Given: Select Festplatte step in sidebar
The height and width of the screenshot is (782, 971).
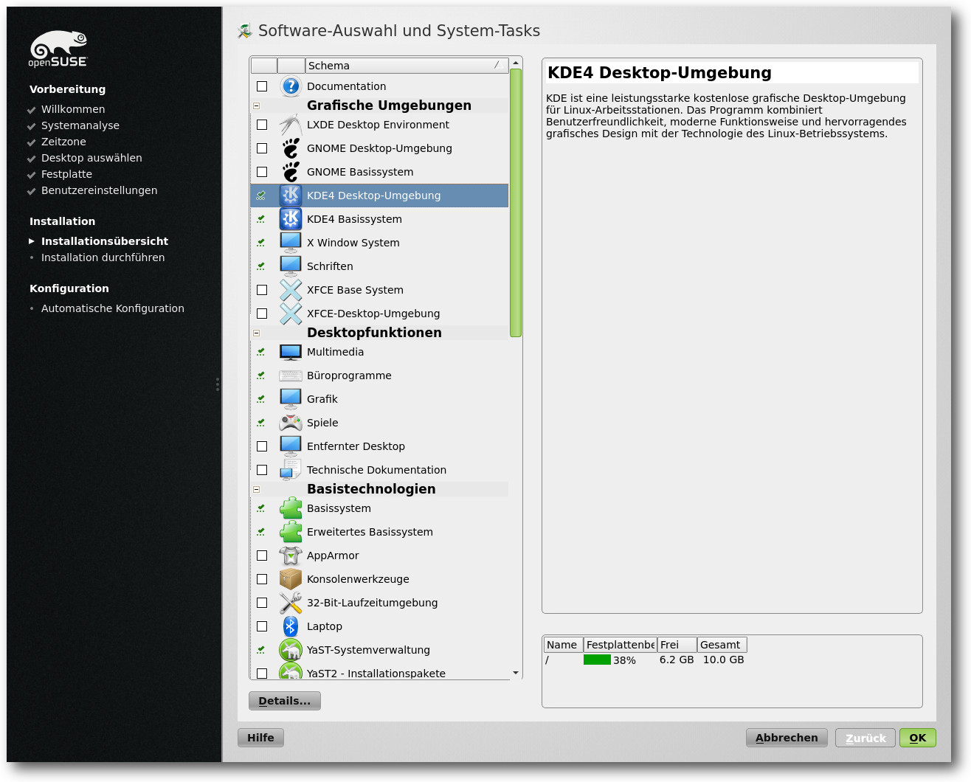Looking at the screenshot, I should (66, 174).
